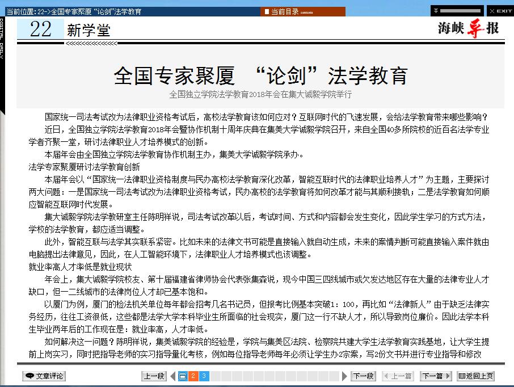Click the 上一篇 previous article button
This screenshot has height=387, width=514.
coord(398,376)
